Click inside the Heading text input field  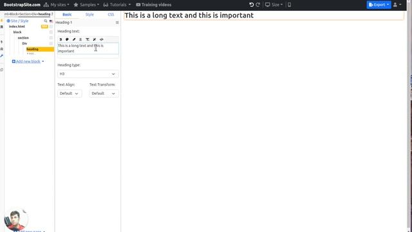[x=88, y=48]
